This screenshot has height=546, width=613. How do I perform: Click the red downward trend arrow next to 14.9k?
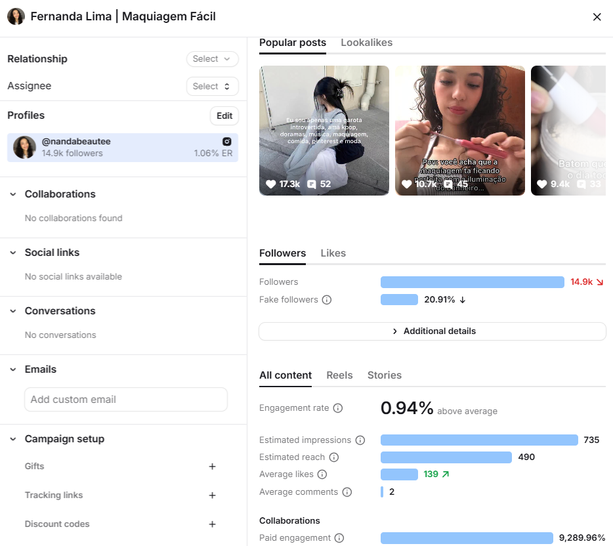pyautogui.click(x=600, y=282)
